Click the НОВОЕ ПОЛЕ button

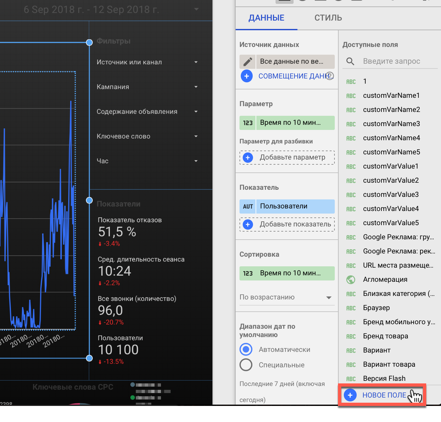(x=382, y=395)
